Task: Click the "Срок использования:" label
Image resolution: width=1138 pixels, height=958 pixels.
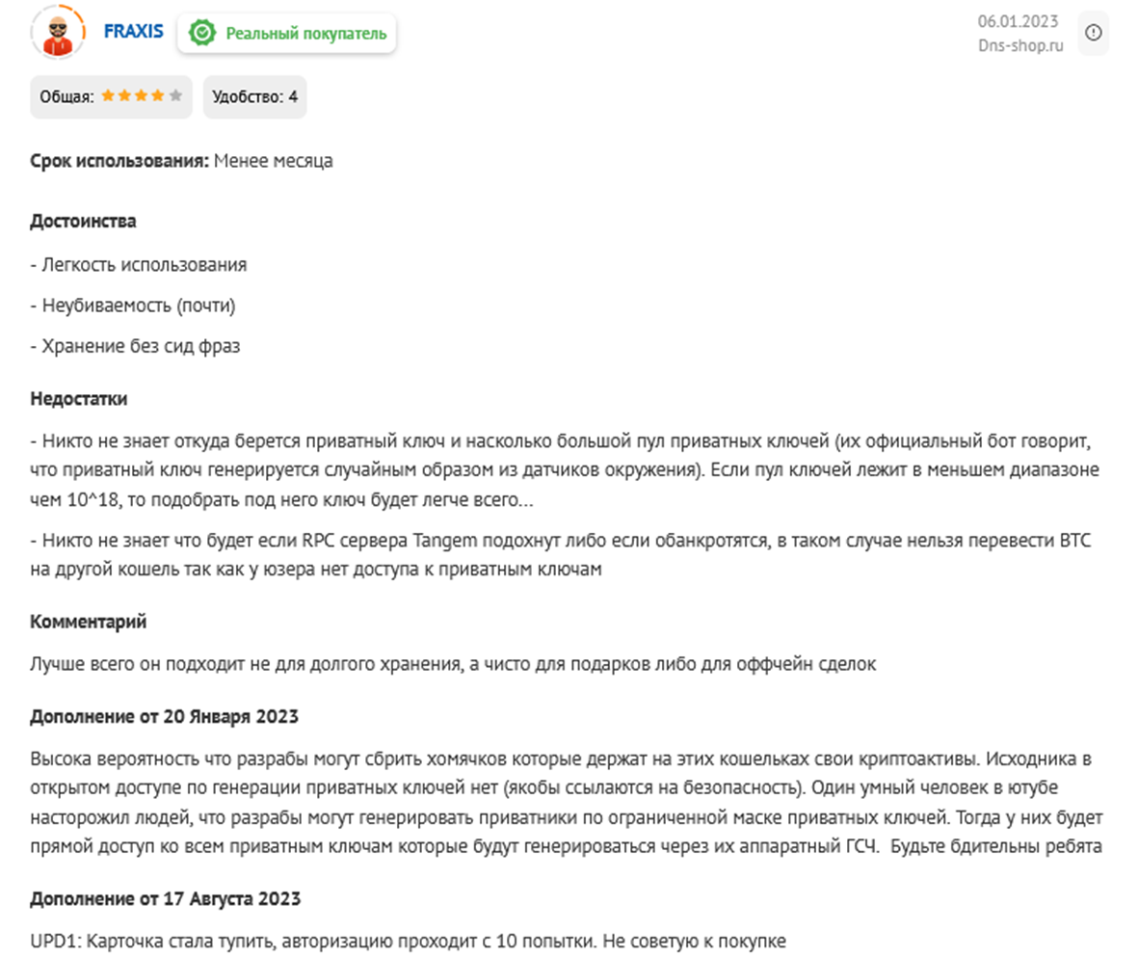Action: (119, 161)
